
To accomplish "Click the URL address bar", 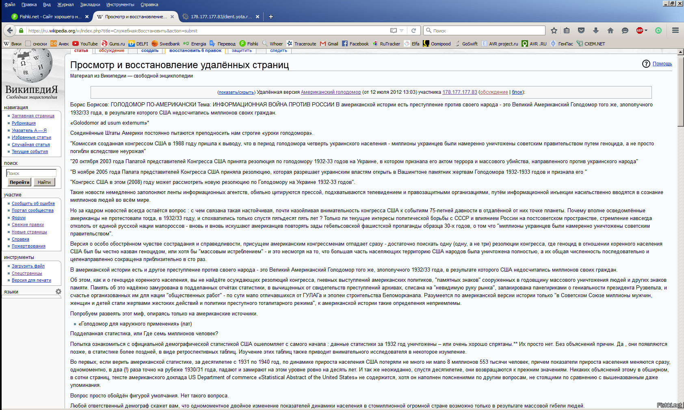I will coord(207,30).
